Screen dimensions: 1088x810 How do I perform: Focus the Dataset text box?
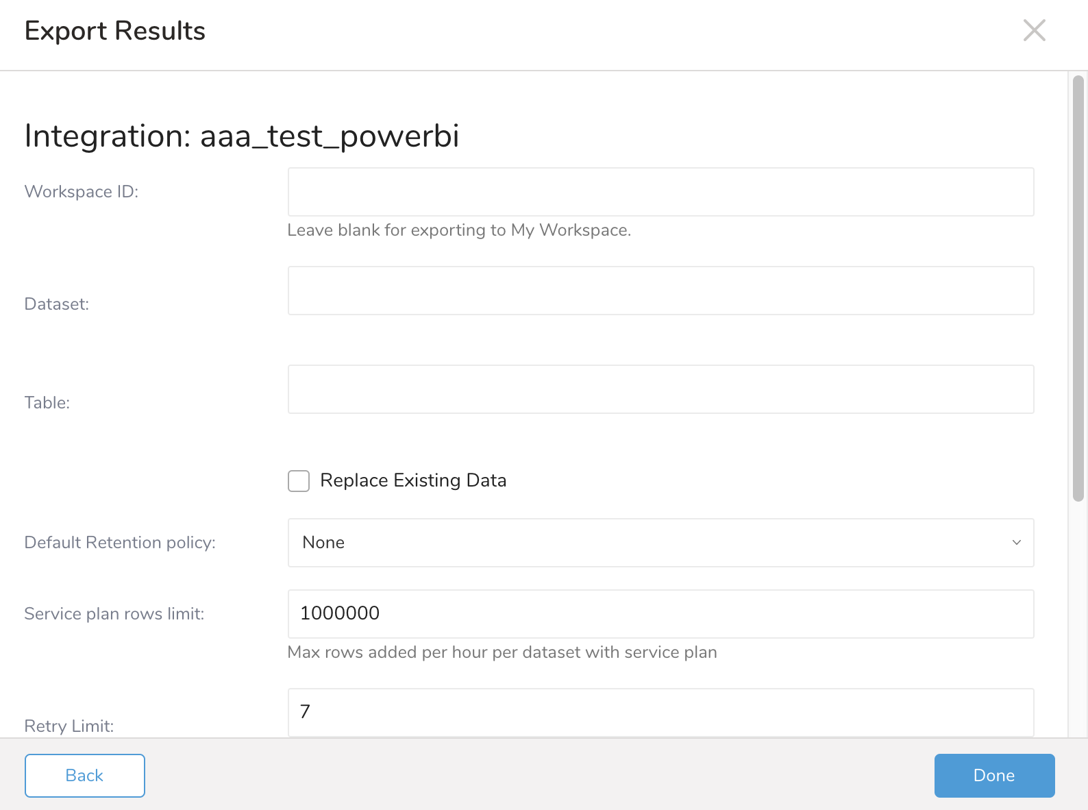click(660, 291)
